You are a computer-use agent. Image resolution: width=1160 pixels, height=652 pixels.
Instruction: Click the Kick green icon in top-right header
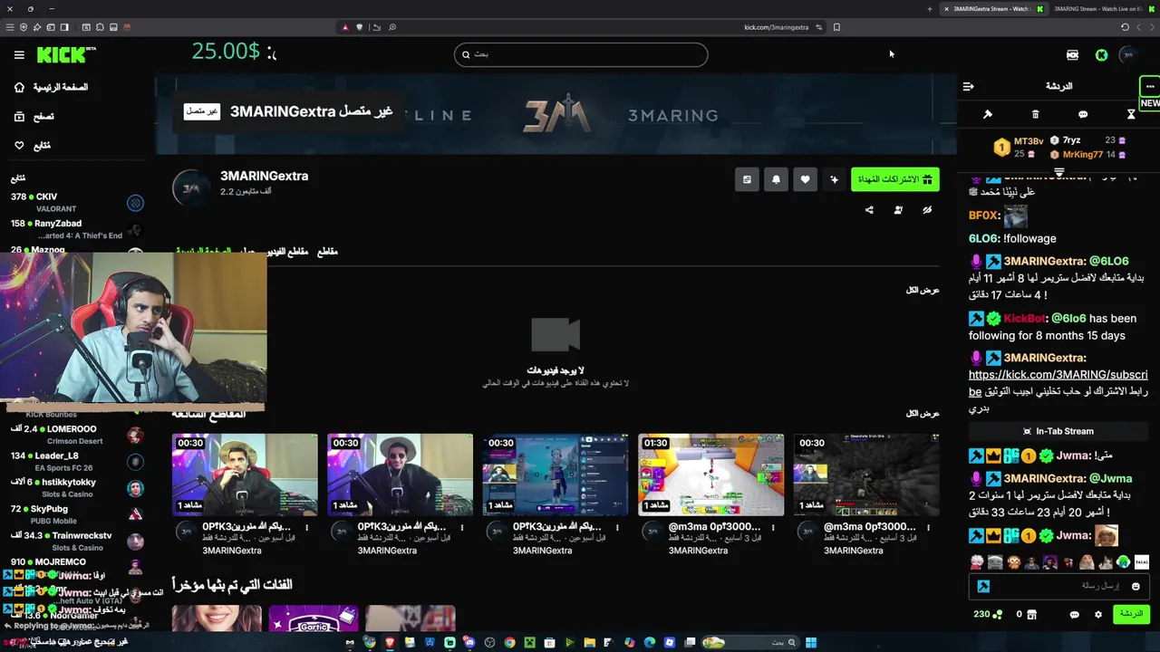pos(1101,55)
